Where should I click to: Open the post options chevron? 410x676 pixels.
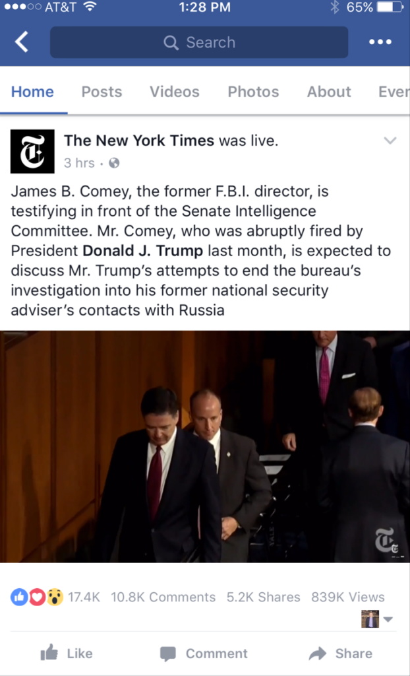click(x=390, y=141)
